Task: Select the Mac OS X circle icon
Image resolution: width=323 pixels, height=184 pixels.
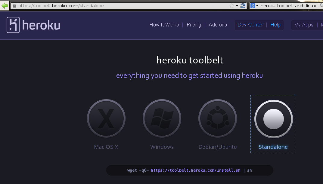Action: tap(106, 118)
